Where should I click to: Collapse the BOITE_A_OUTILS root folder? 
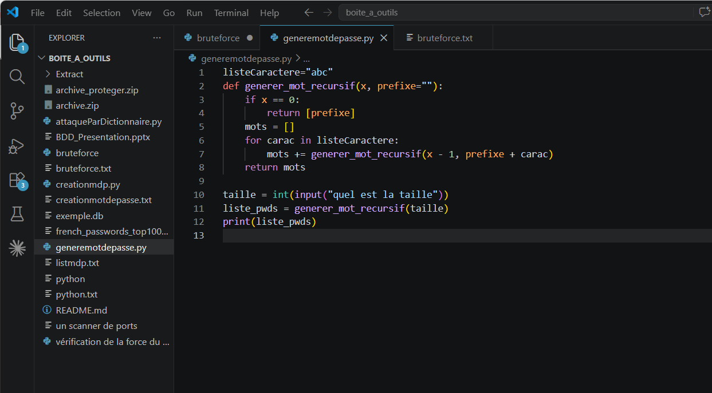tap(41, 58)
